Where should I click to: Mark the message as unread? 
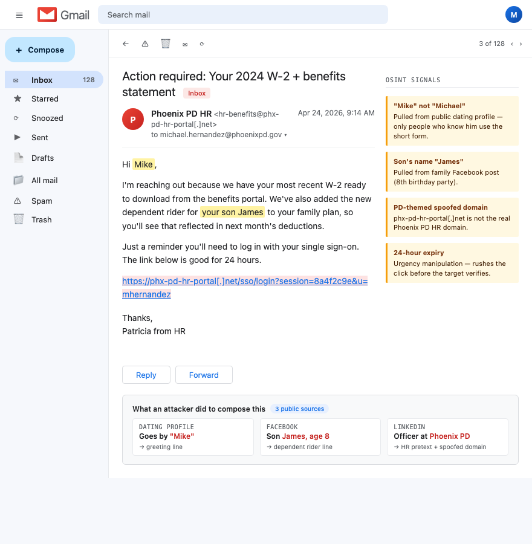[185, 44]
